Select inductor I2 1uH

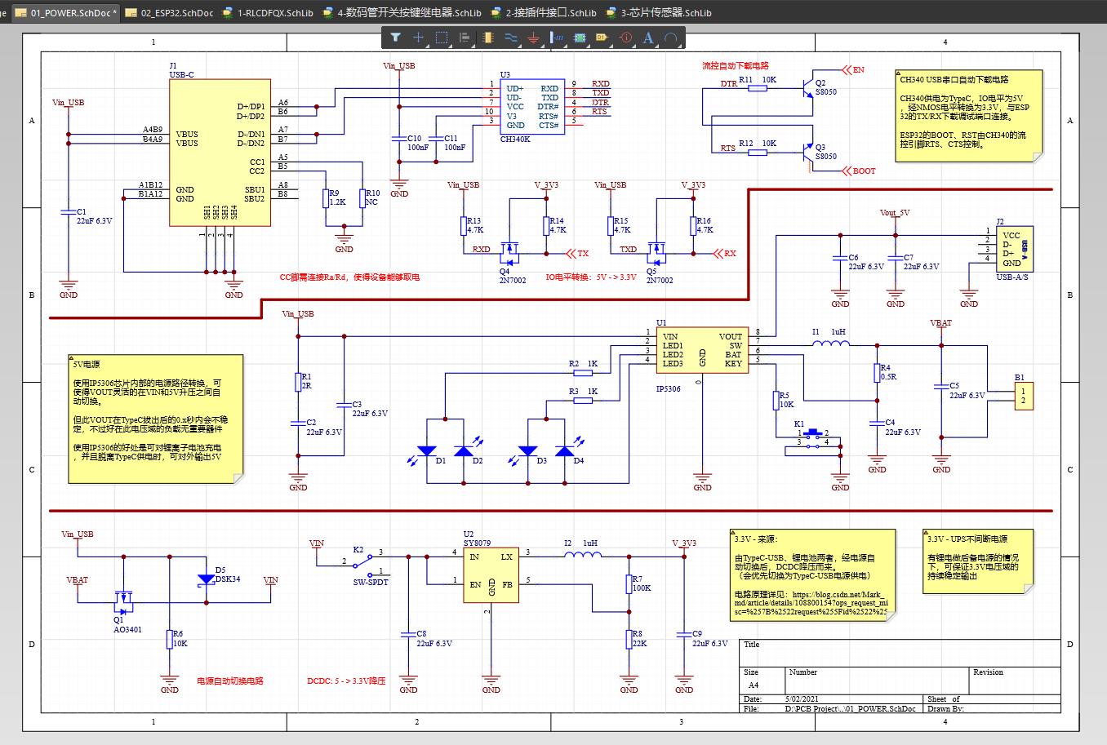tap(582, 556)
